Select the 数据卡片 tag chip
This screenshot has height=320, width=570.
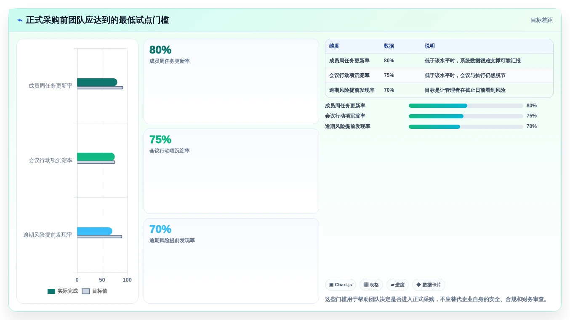[429, 285]
